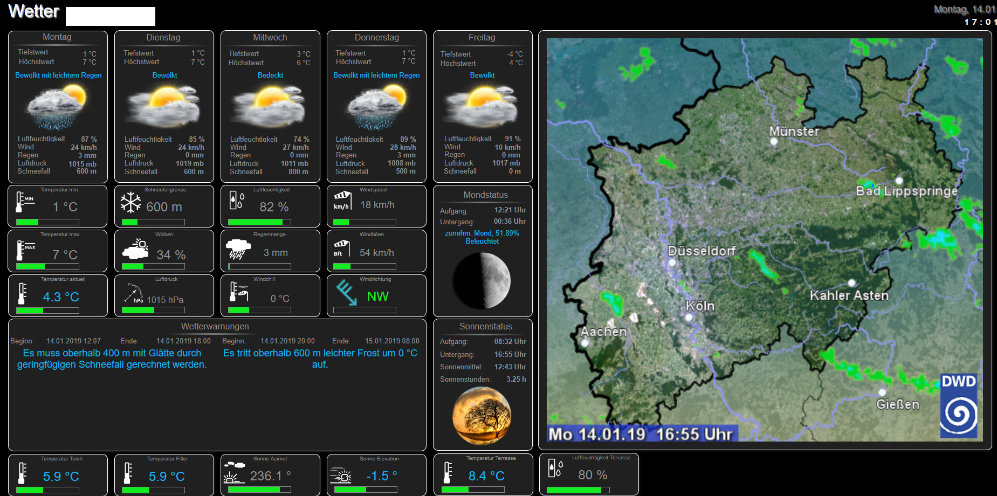Click the Luftdruck barometer gauge icon
Viewport: 997px width, 496px height.
point(133,293)
